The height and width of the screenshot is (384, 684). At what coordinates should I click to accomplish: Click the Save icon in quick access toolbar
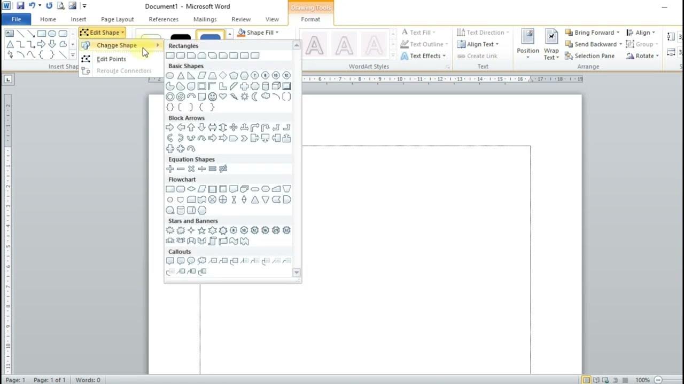pos(20,6)
